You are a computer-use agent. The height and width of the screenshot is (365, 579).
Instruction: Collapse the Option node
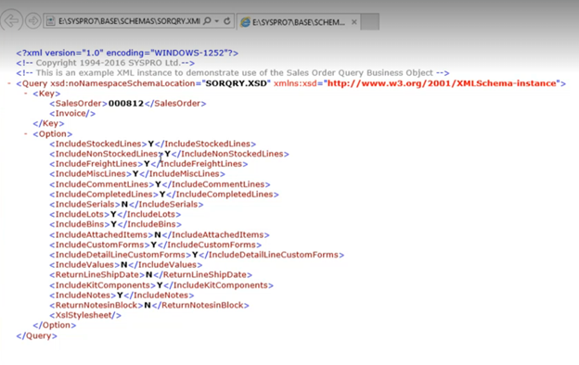point(26,133)
